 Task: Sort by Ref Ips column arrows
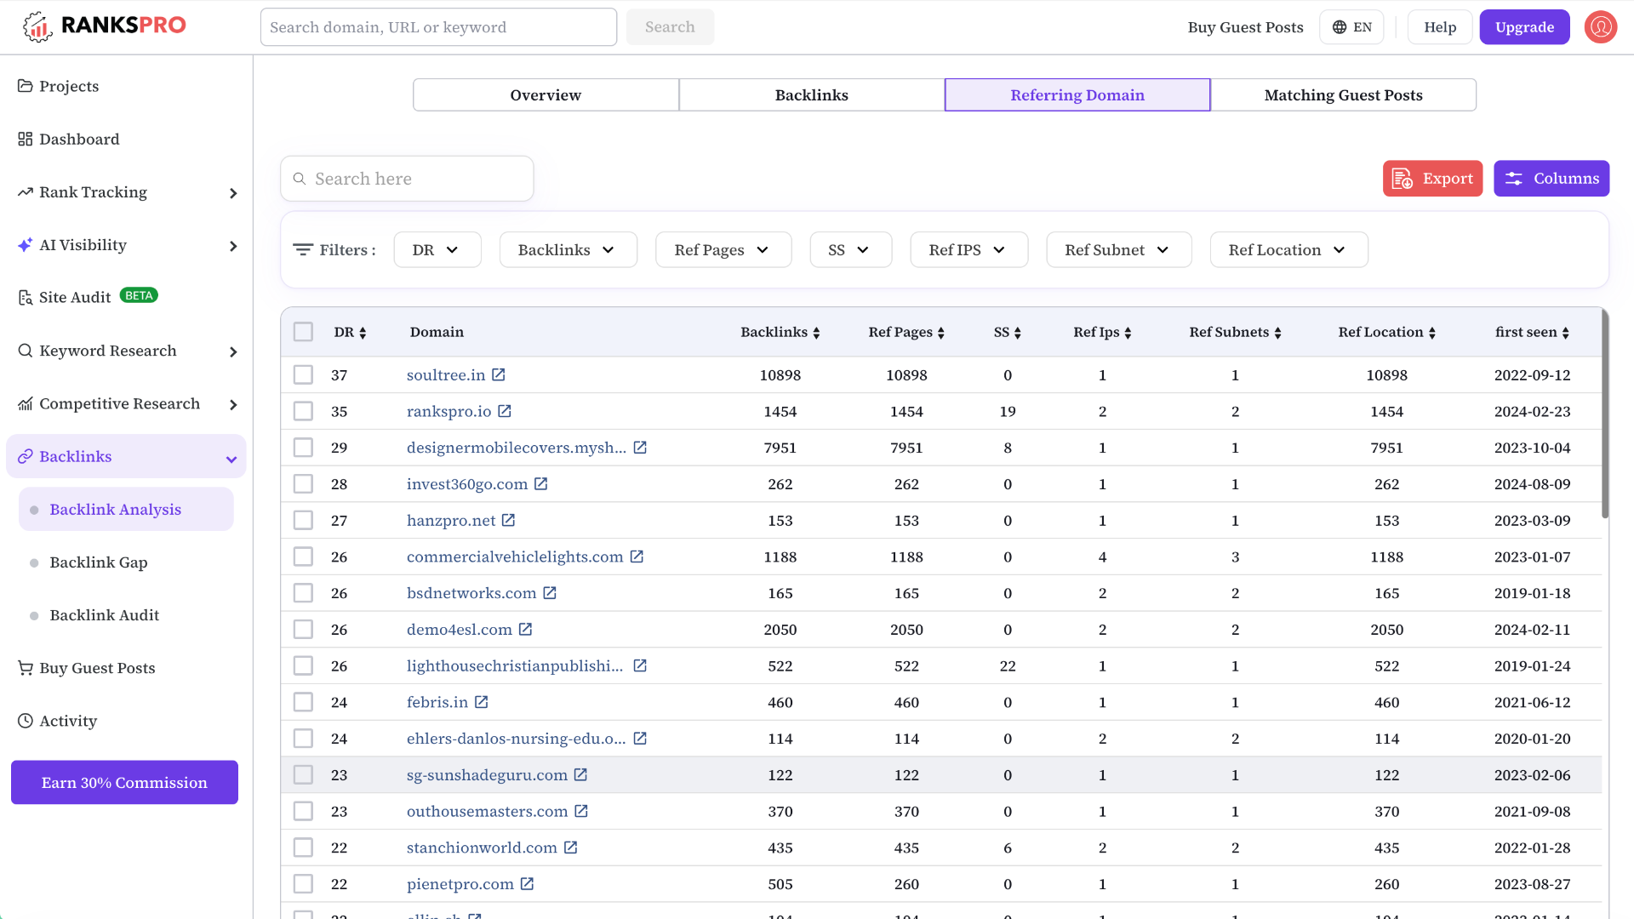[1128, 333]
